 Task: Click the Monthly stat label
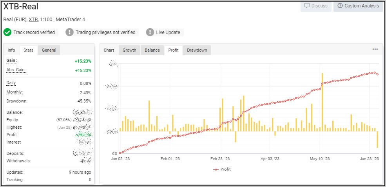[14, 92]
